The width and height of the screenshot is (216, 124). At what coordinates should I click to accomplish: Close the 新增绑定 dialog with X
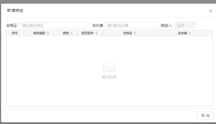210,11
